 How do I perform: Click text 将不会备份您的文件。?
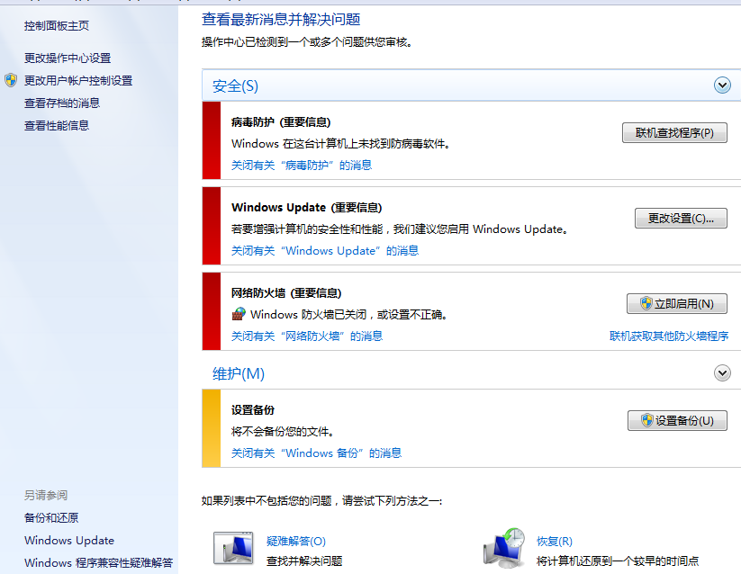(x=283, y=432)
